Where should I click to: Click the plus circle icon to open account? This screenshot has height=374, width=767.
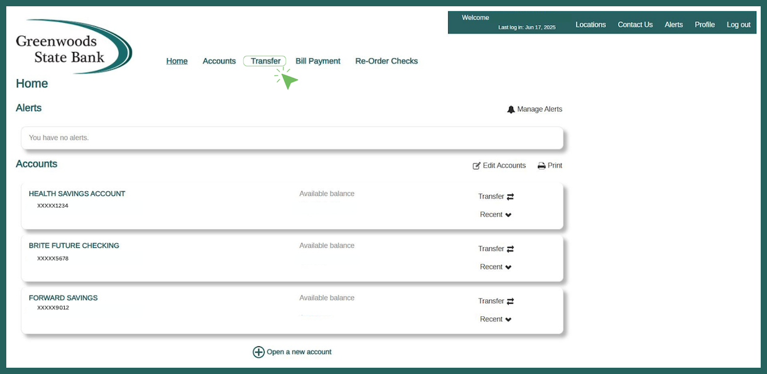[x=258, y=352]
